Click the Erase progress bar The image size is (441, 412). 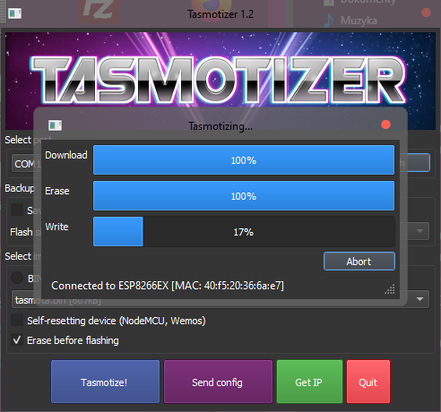pyautogui.click(x=244, y=196)
